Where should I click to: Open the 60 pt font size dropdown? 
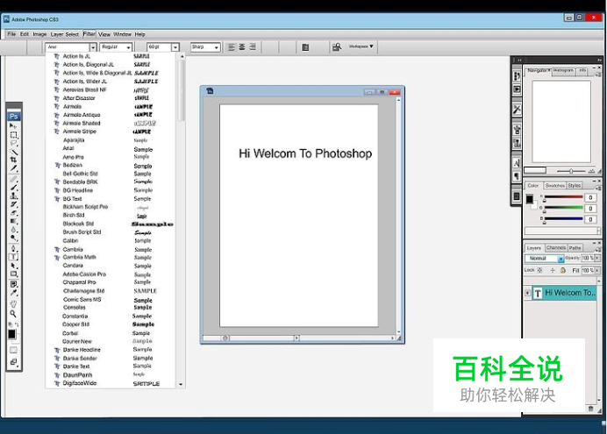(x=175, y=47)
